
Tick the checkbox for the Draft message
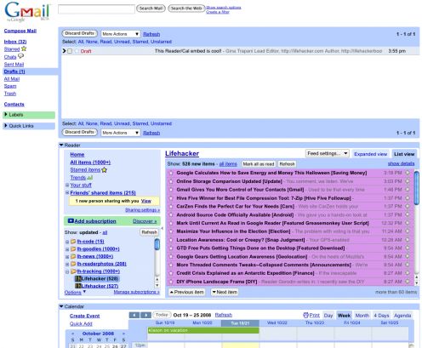coord(70,51)
